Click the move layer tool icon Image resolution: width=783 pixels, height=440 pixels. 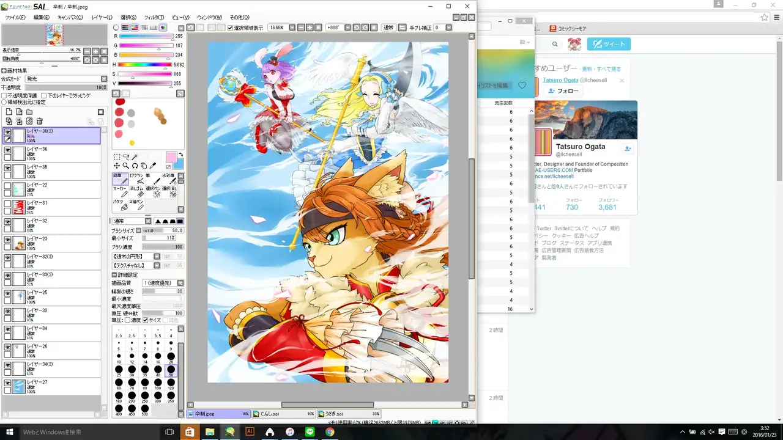point(117,166)
